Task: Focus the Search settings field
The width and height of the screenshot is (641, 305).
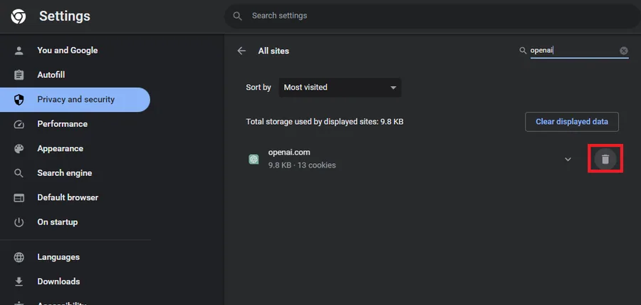Action: tap(432, 16)
